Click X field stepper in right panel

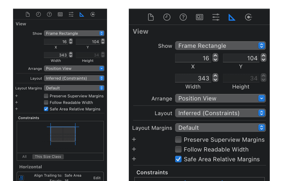[x=215, y=58]
